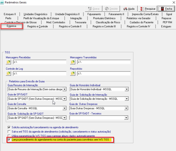This screenshot has width=176, height=151.
Task: Open the Registro e Controle IV tab
Action: tap(138, 26)
